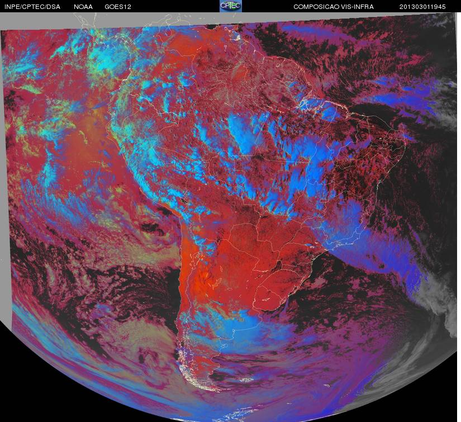
Task: Click the CPTEC logo in the header
Action: coord(231,6)
